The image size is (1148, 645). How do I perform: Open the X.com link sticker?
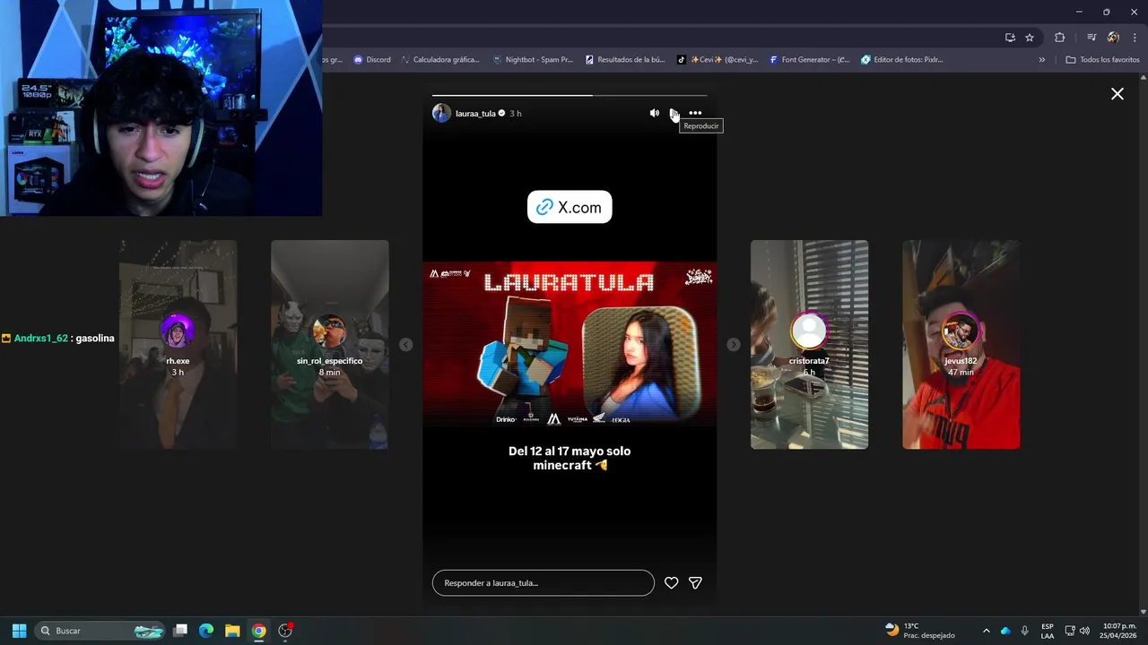(570, 207)
